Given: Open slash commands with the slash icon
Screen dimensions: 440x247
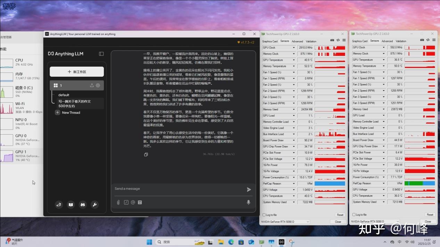Looking at the screenshot, I should point(126,202).
